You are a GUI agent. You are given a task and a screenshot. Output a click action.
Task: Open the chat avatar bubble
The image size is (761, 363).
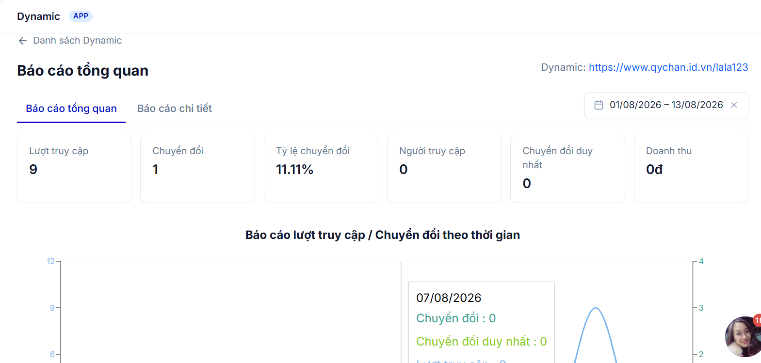tap(743, 337)
